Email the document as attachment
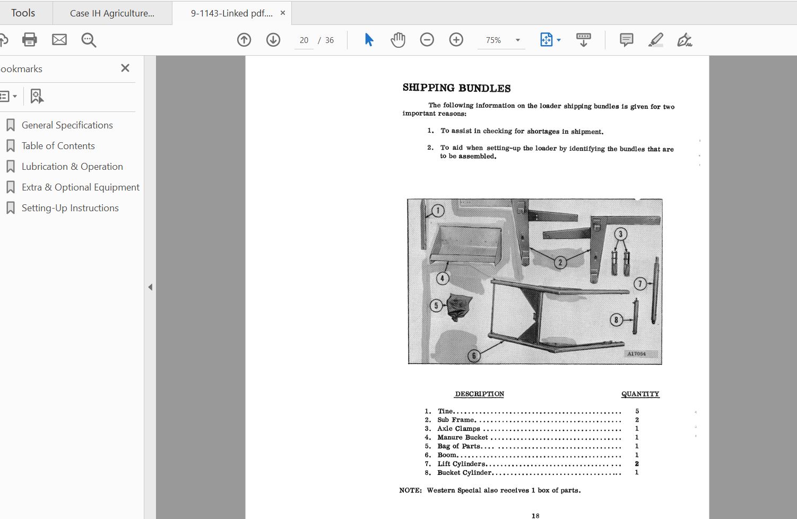 pos(59,39)
